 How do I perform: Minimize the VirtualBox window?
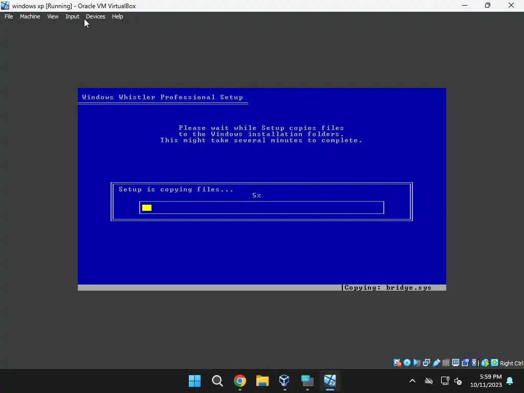tap(465, 6)
